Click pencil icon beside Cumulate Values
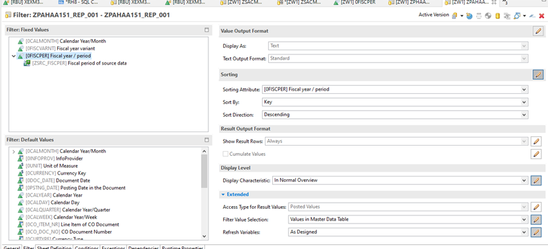 pyautogui.click(x=536, y=154)
